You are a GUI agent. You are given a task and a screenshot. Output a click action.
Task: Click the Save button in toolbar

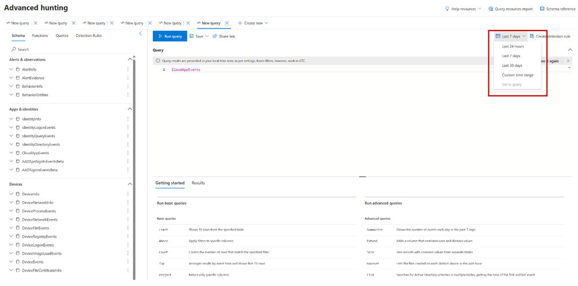[x=196, y=36]
